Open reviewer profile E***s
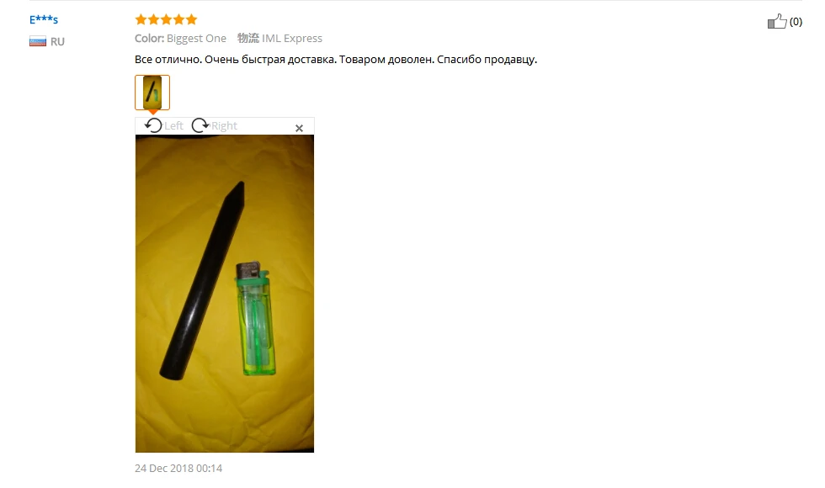Screen dimensions: 825x488 [x=44, y=20]
